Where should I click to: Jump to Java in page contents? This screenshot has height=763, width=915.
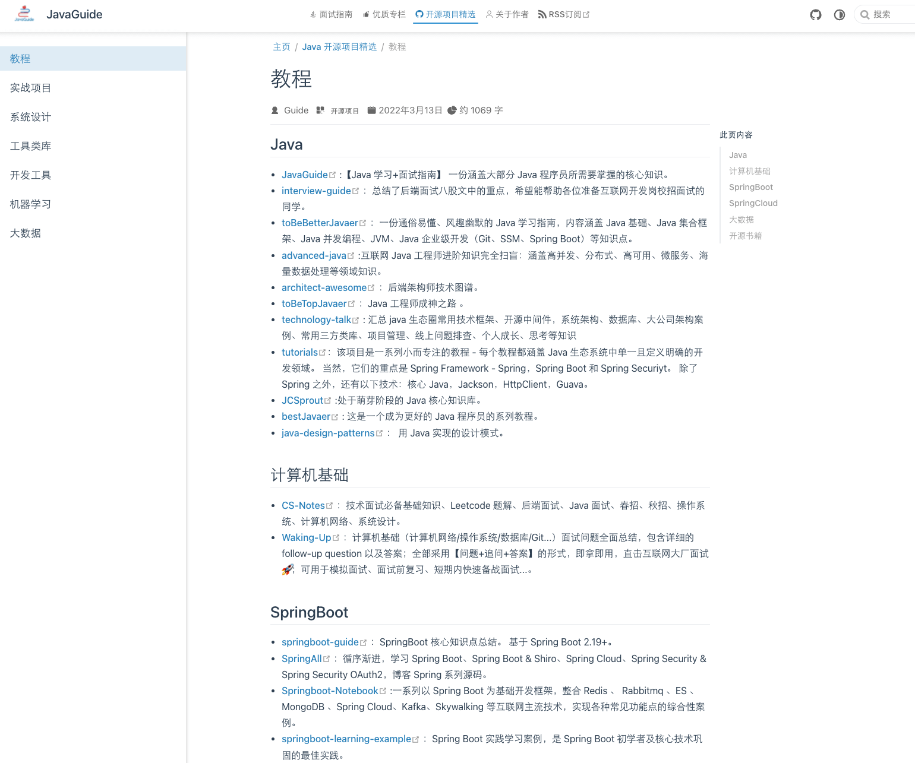click(x=738, y=155)
